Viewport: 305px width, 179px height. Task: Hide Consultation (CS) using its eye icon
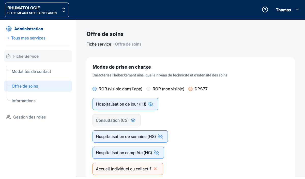pyautogui.click(x=133, y=120)
